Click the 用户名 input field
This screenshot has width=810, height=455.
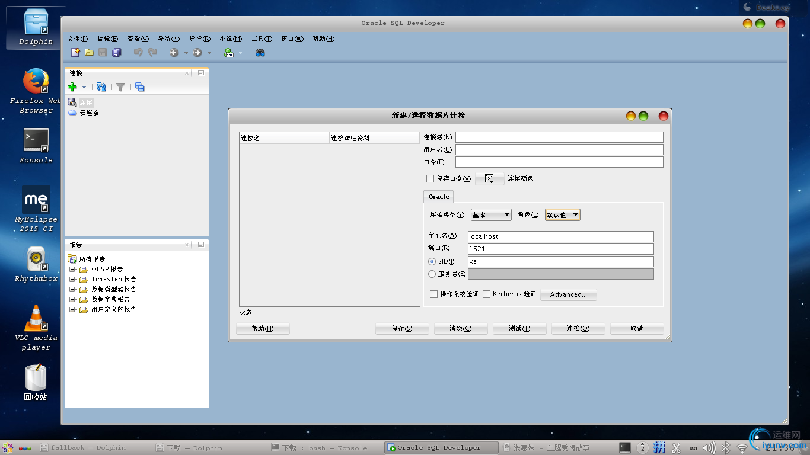559,150
